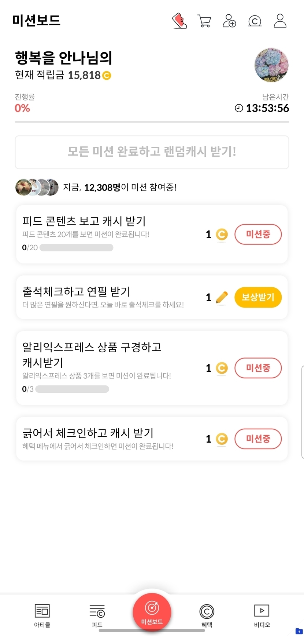This screenshot has height=636, width=304.
Task: Open the shopping cart
Action: [204, 21]
